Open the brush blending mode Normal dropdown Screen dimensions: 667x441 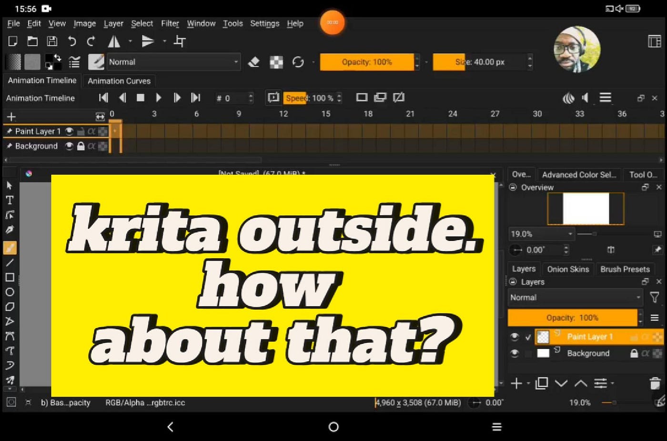[x=173, y=62]
